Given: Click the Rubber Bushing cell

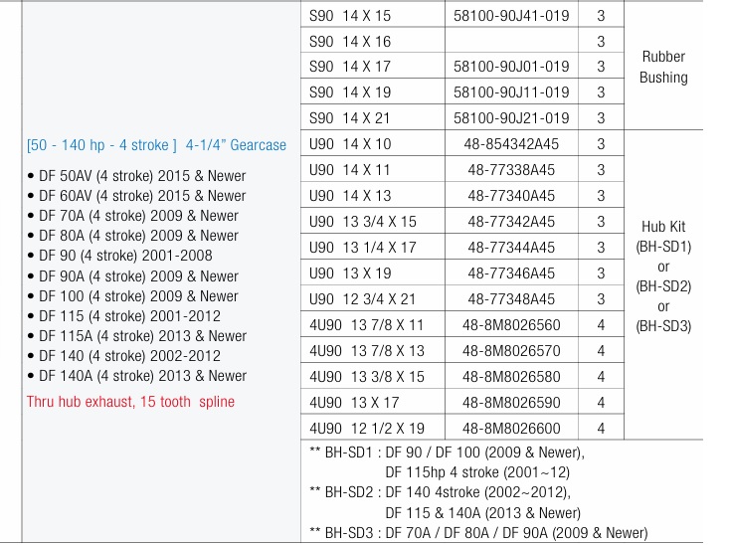Looking at the screenshot, I should click(663, 67).
